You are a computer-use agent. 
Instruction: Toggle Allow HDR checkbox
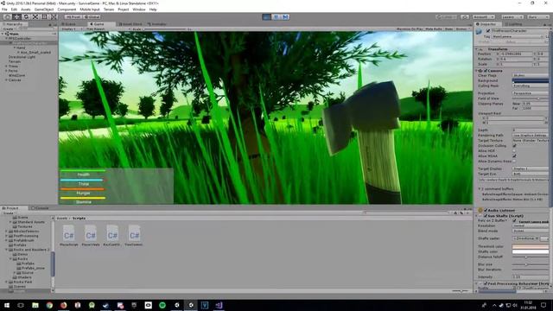coord(514,150)
